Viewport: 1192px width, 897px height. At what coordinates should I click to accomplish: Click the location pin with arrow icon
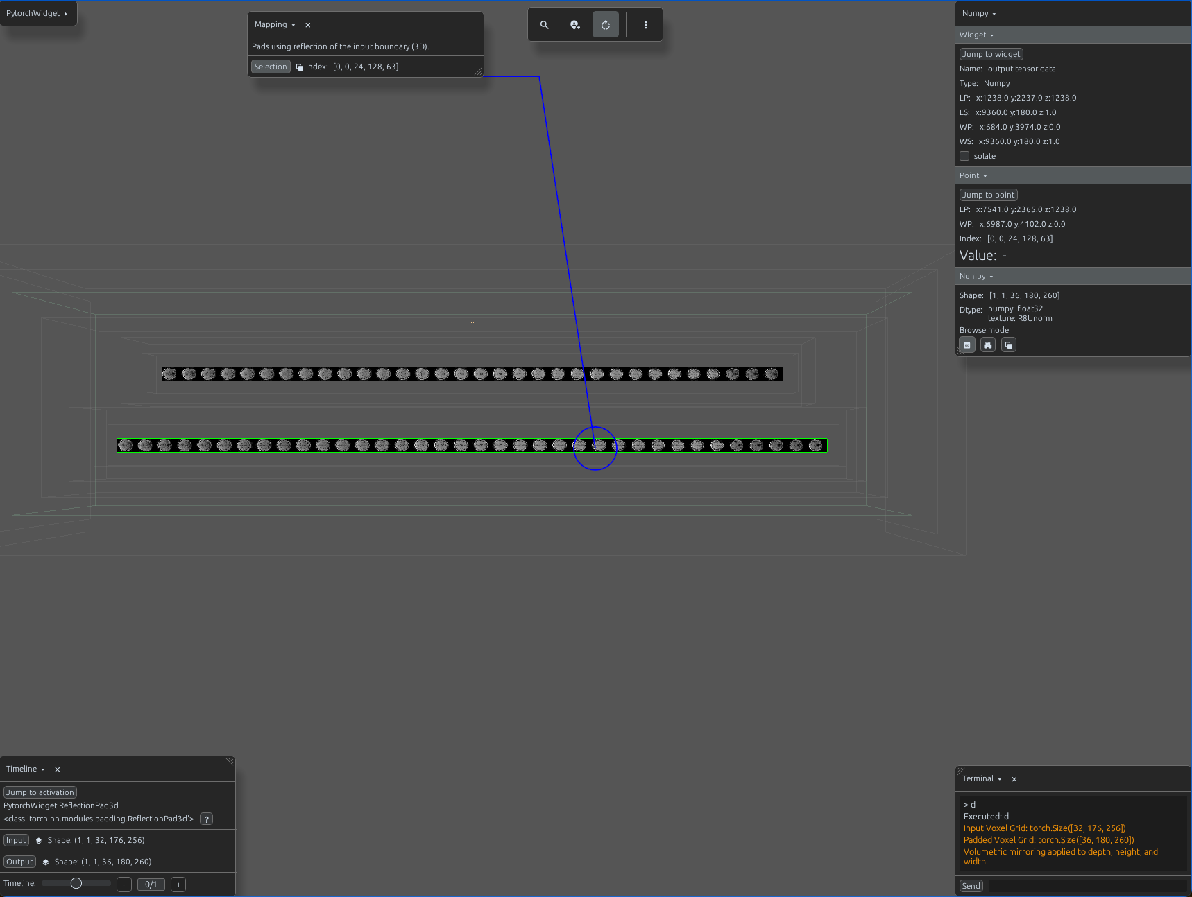(x=575, y=25)
